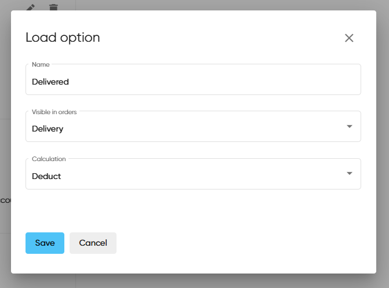Click the caret arrow in Visible in orders
Image resolution: width=389 pixels, height=288 pixels.
[x=349, y=126]
